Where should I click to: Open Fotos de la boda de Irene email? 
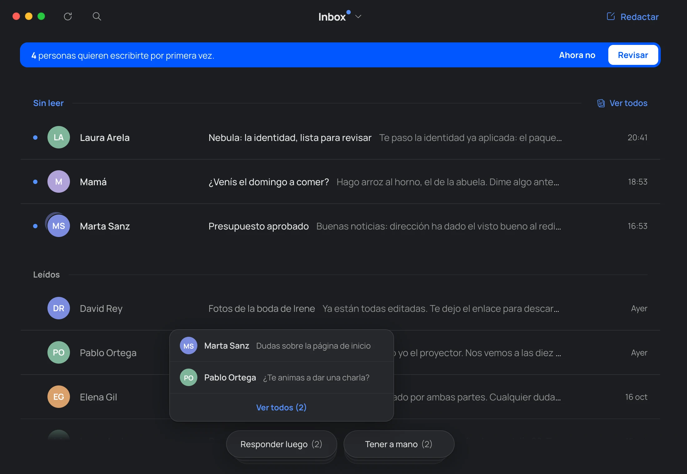tap(262, 308)
